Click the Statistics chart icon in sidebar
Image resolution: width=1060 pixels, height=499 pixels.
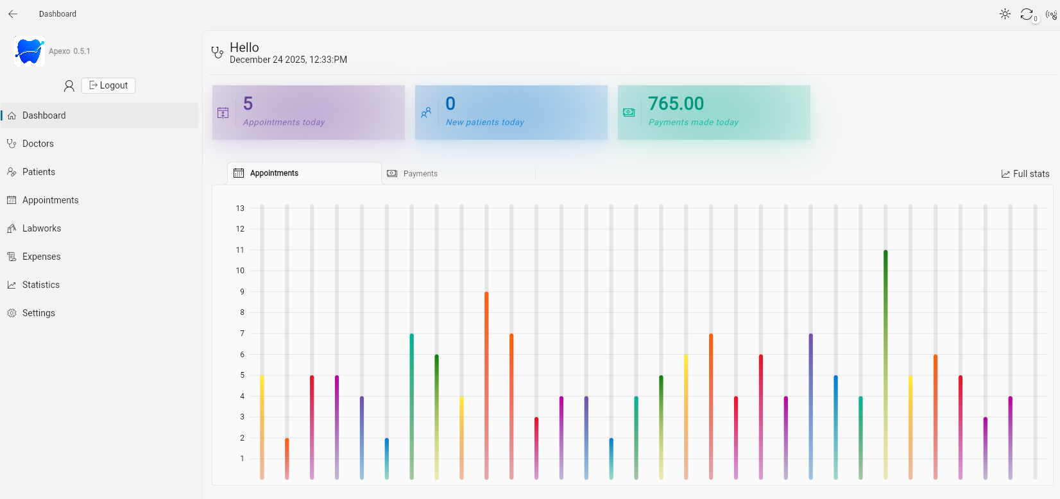[x=12, y=285]
